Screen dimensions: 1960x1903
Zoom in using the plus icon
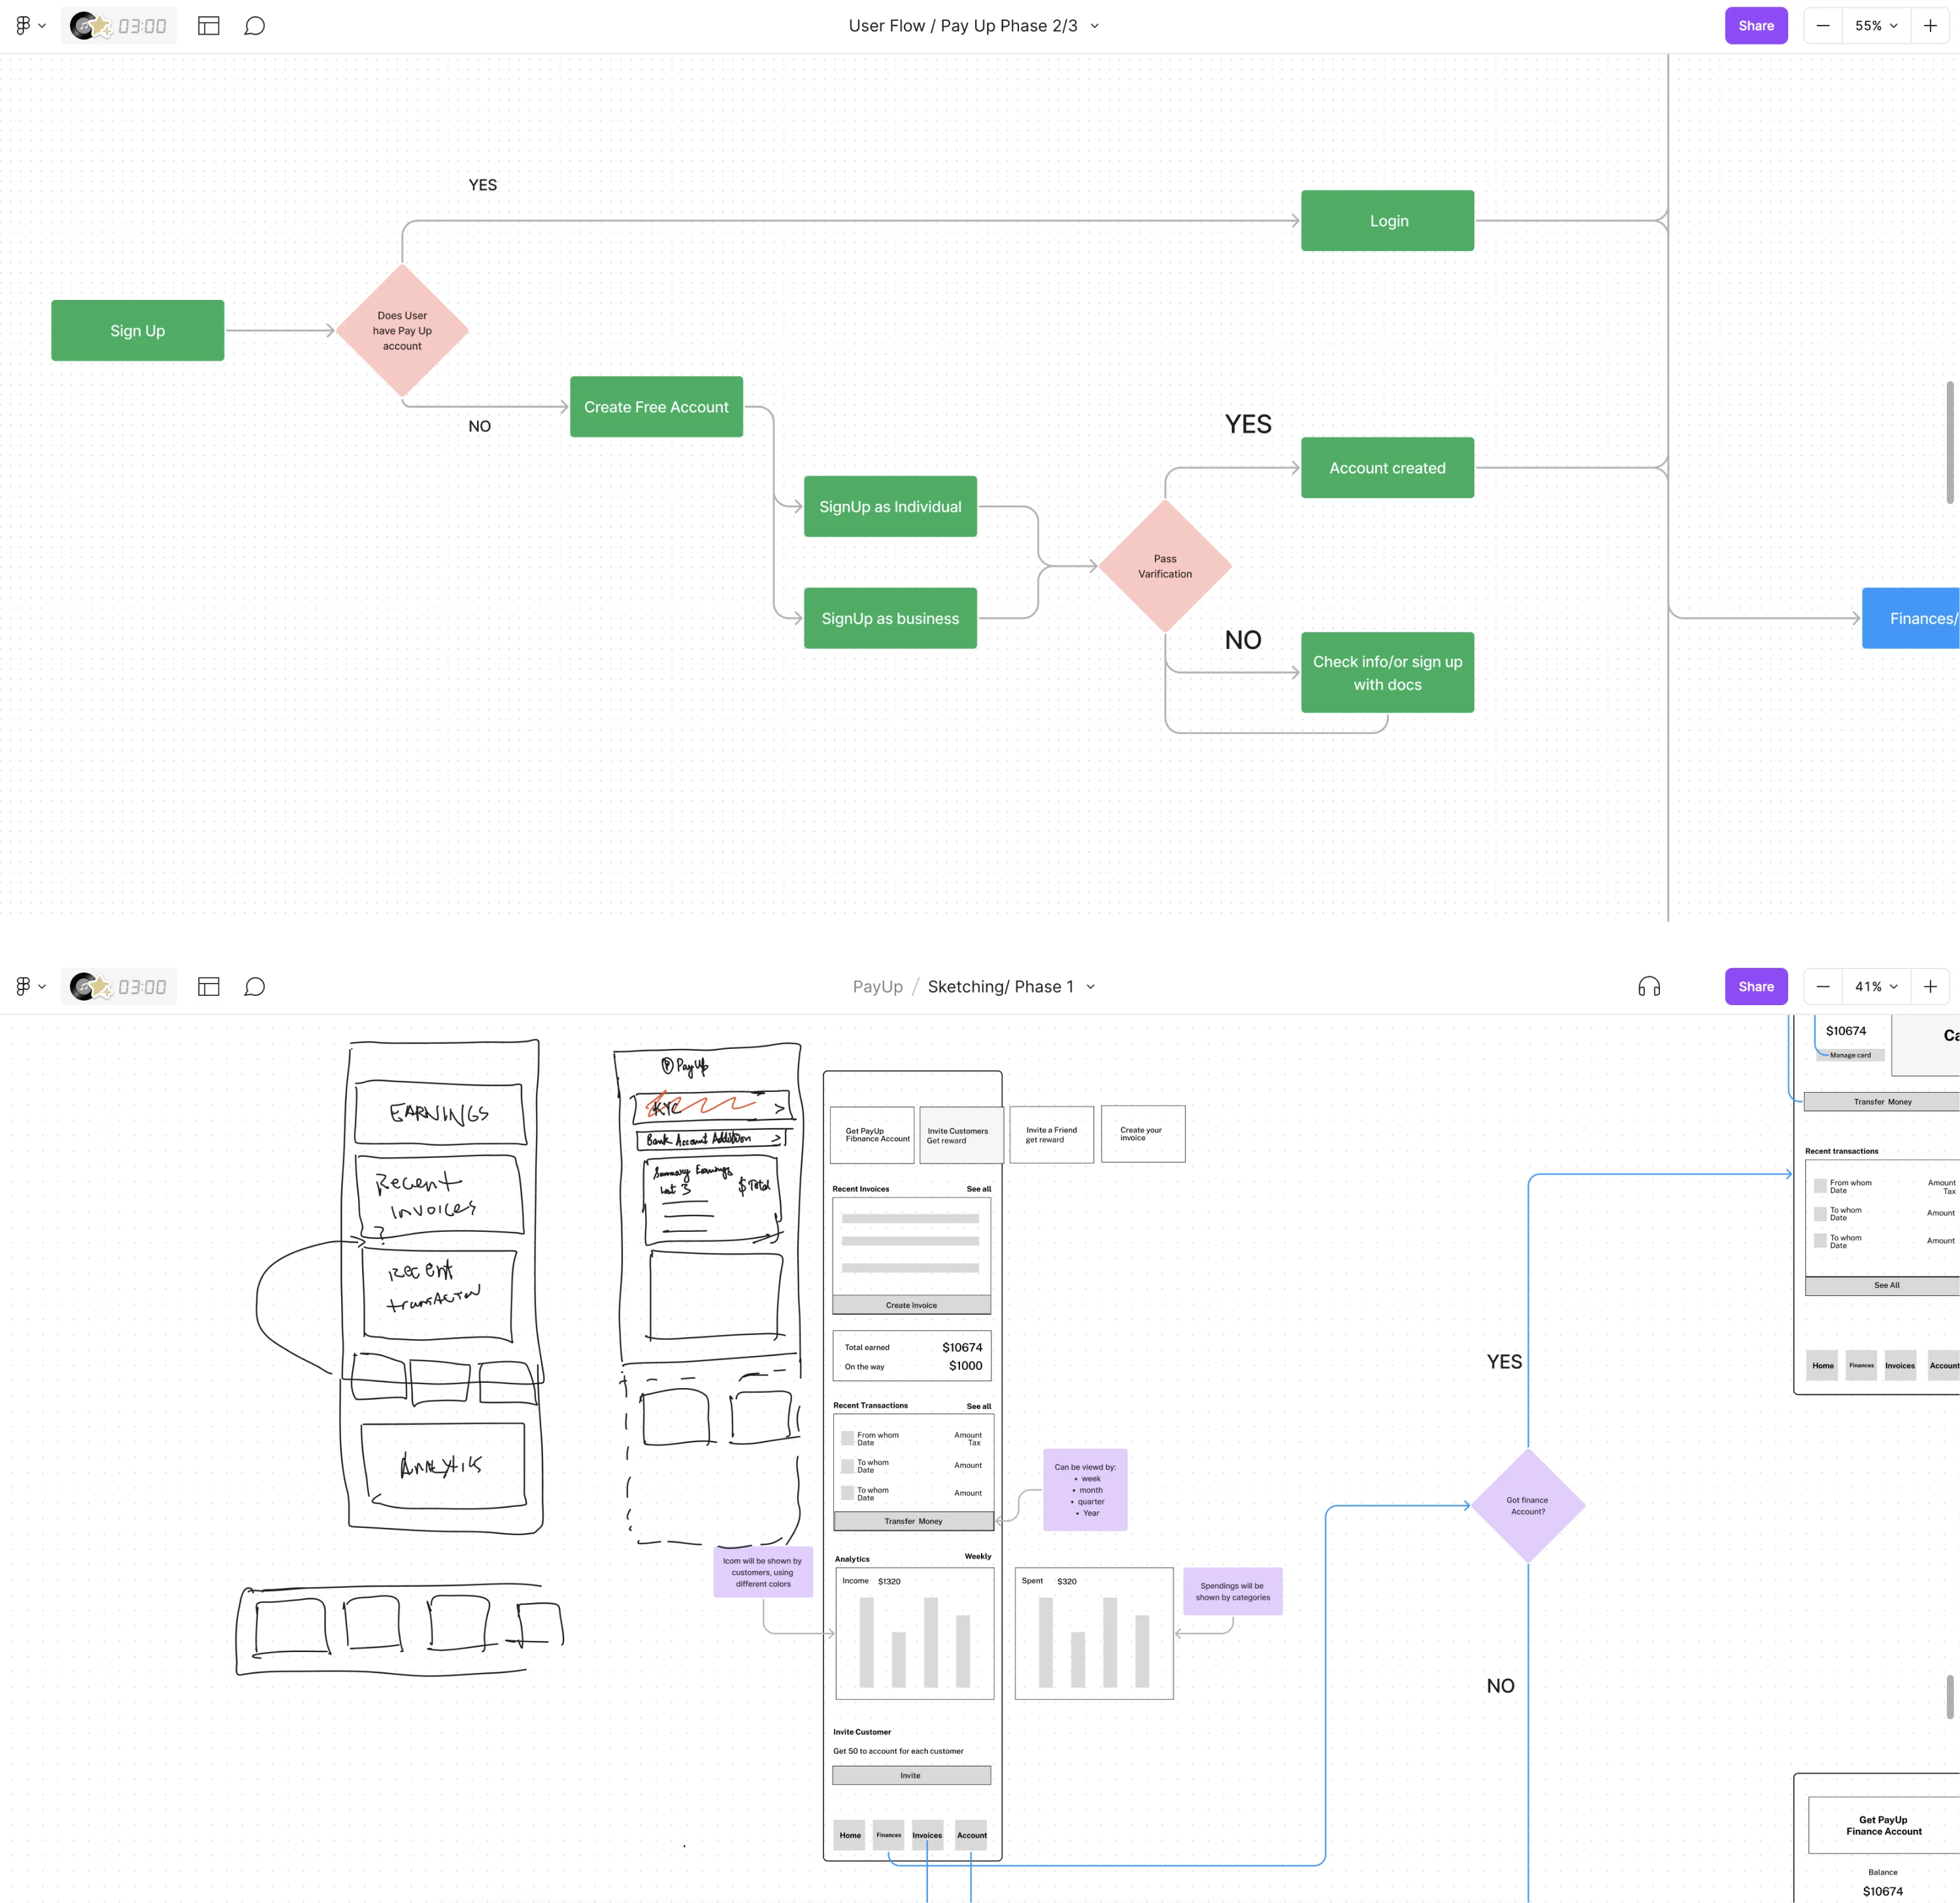point(1931,26)
